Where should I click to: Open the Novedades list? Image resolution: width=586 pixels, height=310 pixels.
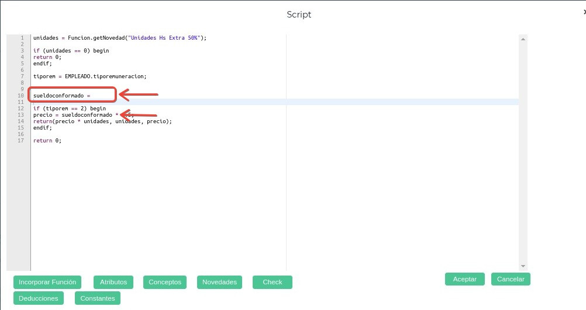219,282
